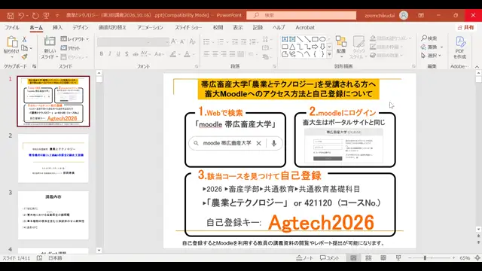
Task: Toggle Bold formatting
Action: (102, 54)
